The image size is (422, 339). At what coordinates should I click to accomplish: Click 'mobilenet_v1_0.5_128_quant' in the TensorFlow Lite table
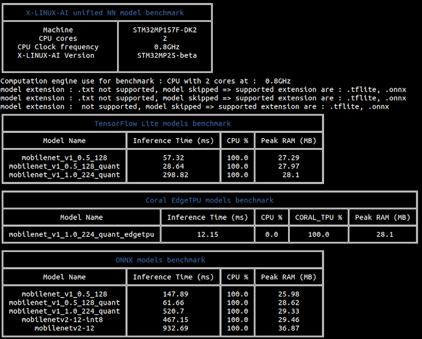point(64,167)
